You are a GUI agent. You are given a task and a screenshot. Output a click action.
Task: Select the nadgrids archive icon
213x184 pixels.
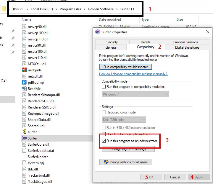(25, 70)
